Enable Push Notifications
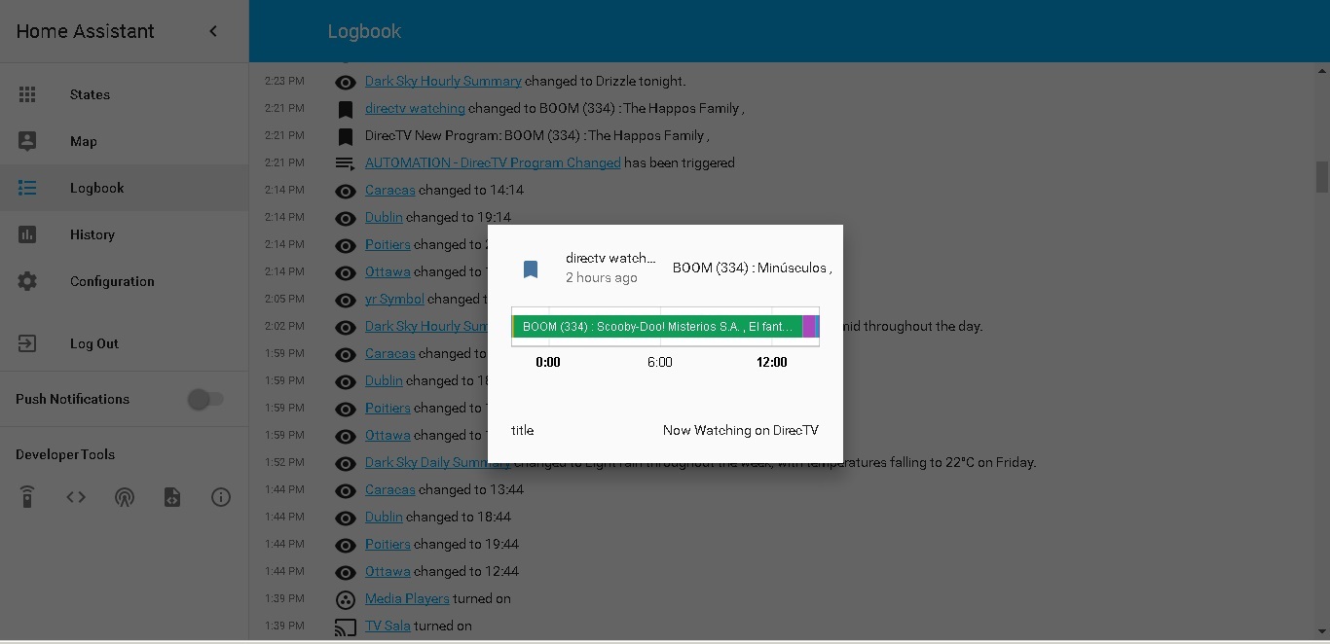Screen dimensions: 1330x644 pyautogui.click(x=205, y=399)
